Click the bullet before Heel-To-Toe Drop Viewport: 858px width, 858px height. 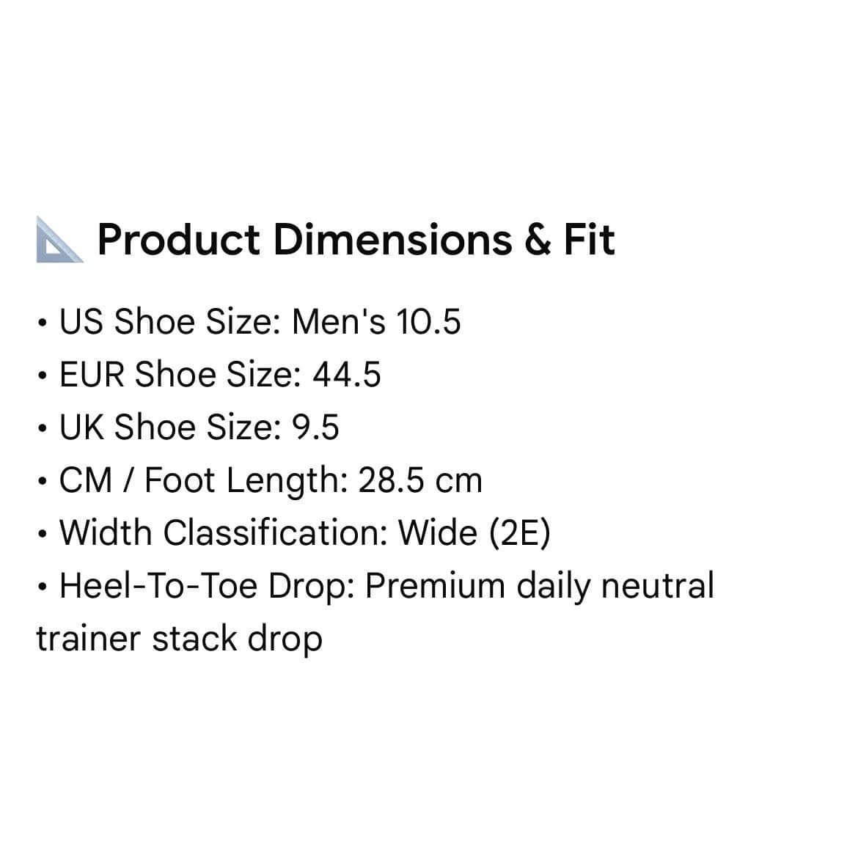point(42,587)
